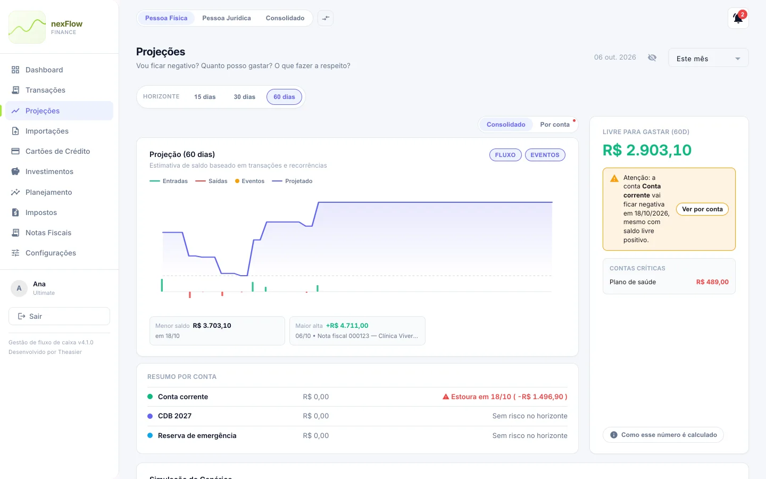Click the Planejamento chart icon
Screen dimensions: 766x479
(15, 192)
